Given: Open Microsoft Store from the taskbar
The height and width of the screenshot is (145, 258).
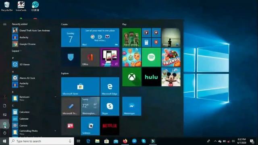Looking at the screenshot, I should (x=106, y=141).
